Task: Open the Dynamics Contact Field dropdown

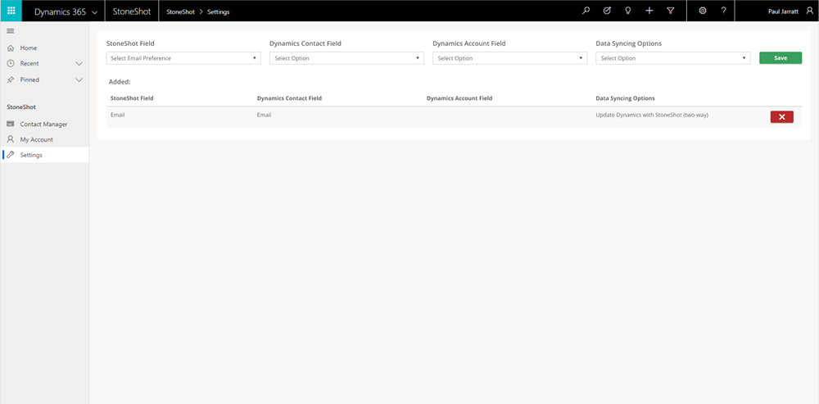Action: (x=346, y=58)
